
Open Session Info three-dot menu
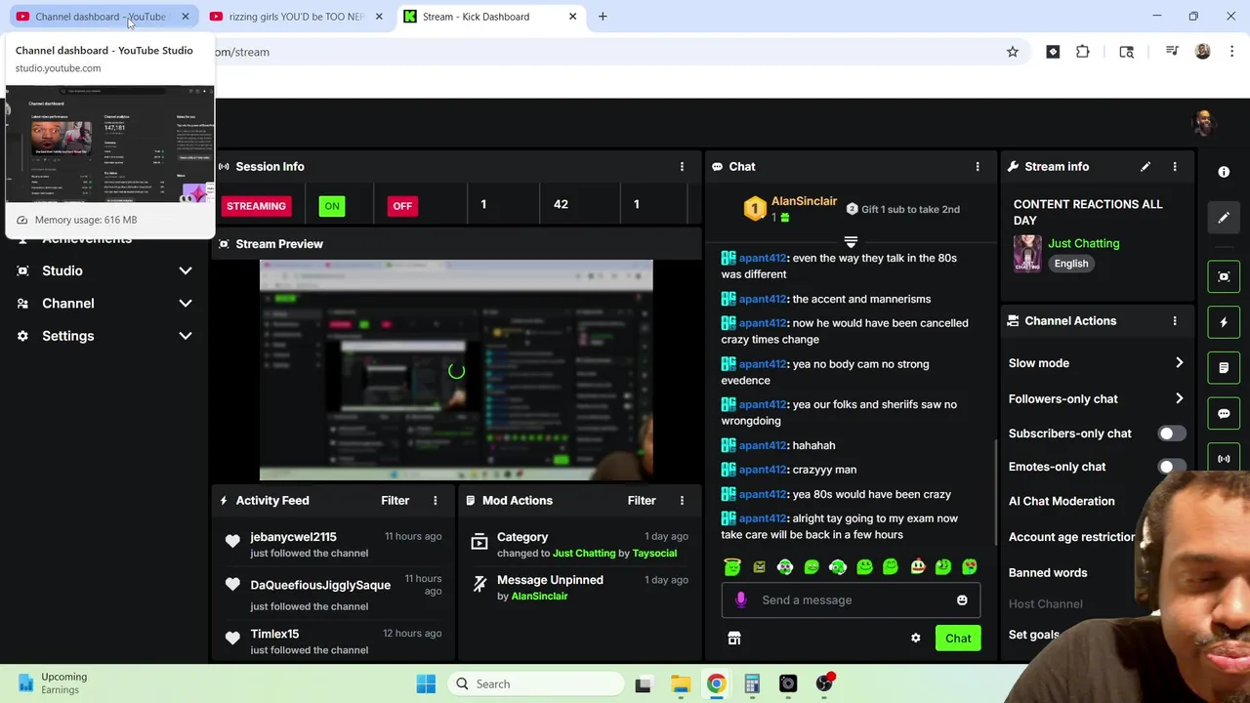682,167
